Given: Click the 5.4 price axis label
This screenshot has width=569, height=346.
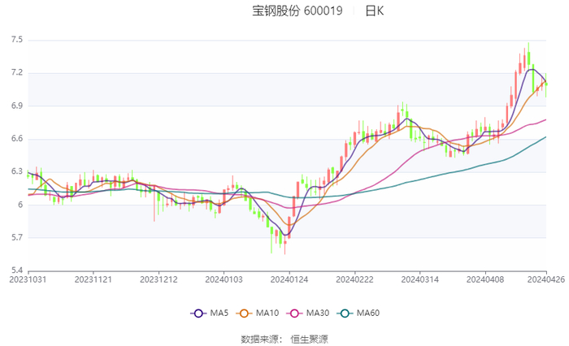Looking at the screenshot, I should pos(17,270).
